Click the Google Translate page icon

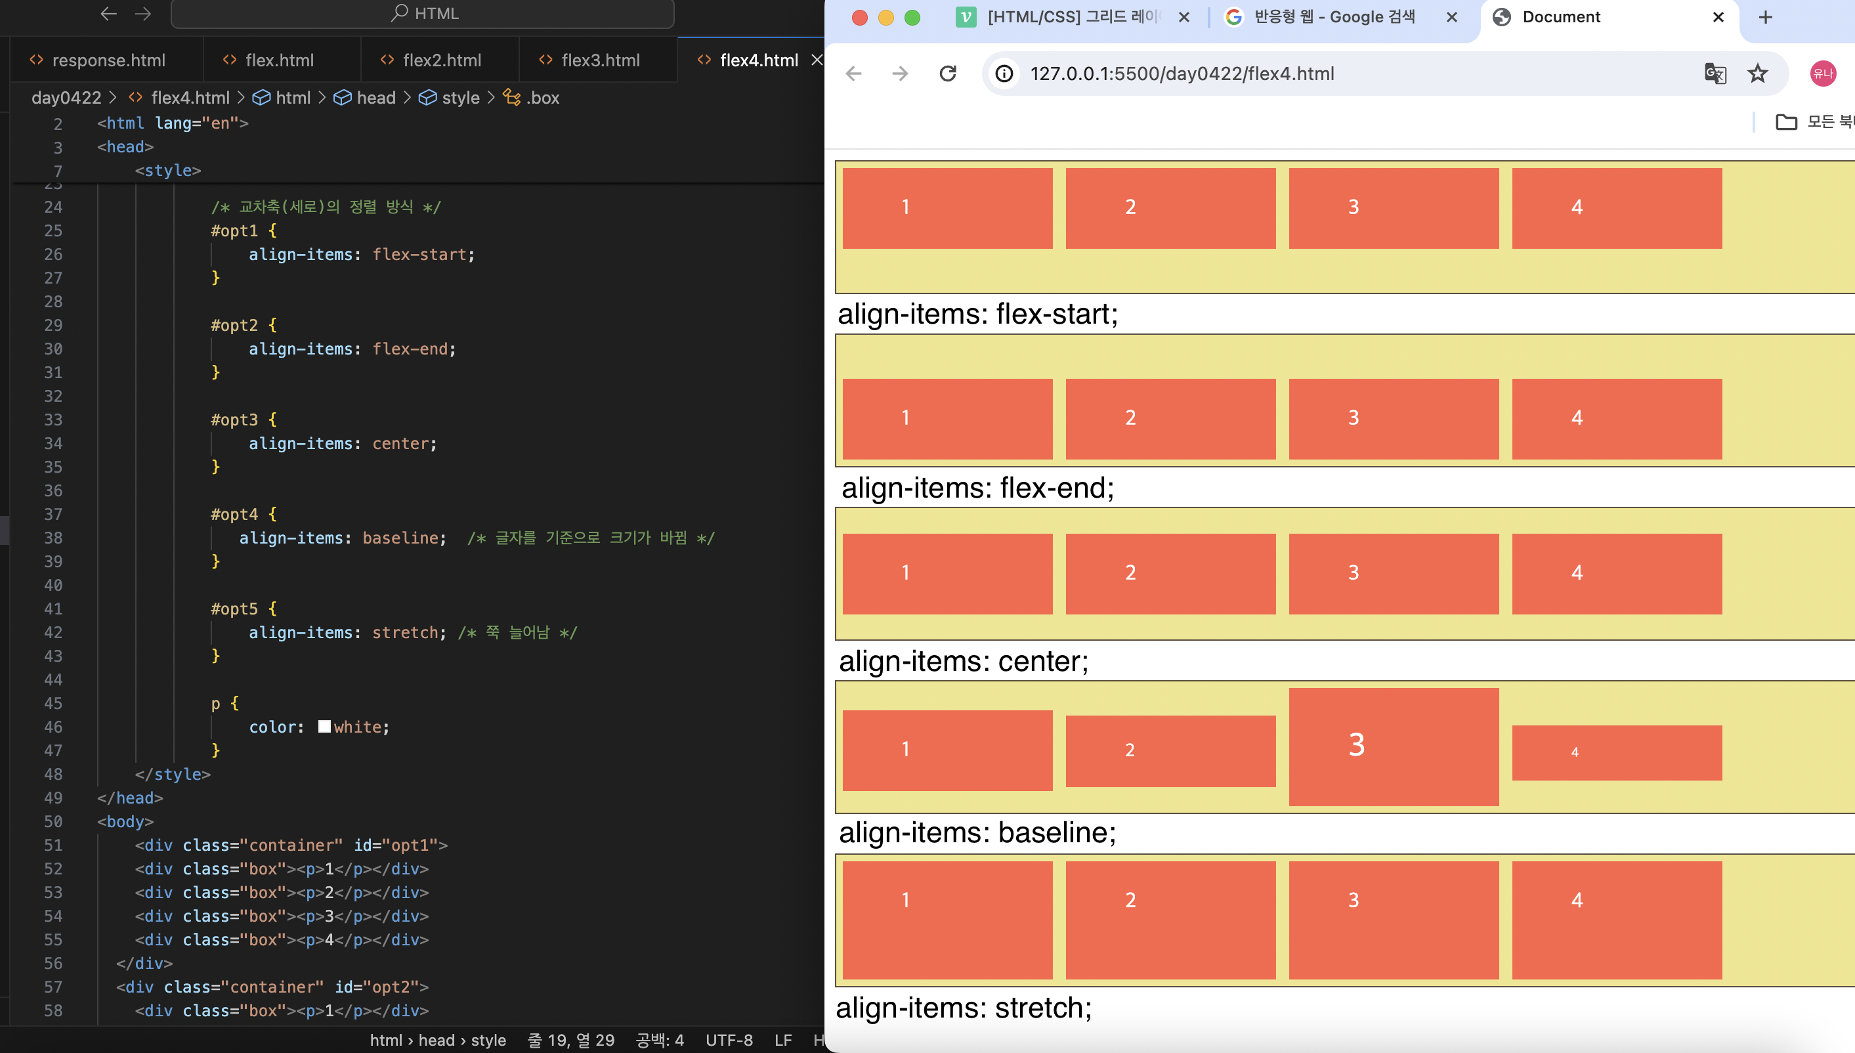click(x=1715, y=74)
